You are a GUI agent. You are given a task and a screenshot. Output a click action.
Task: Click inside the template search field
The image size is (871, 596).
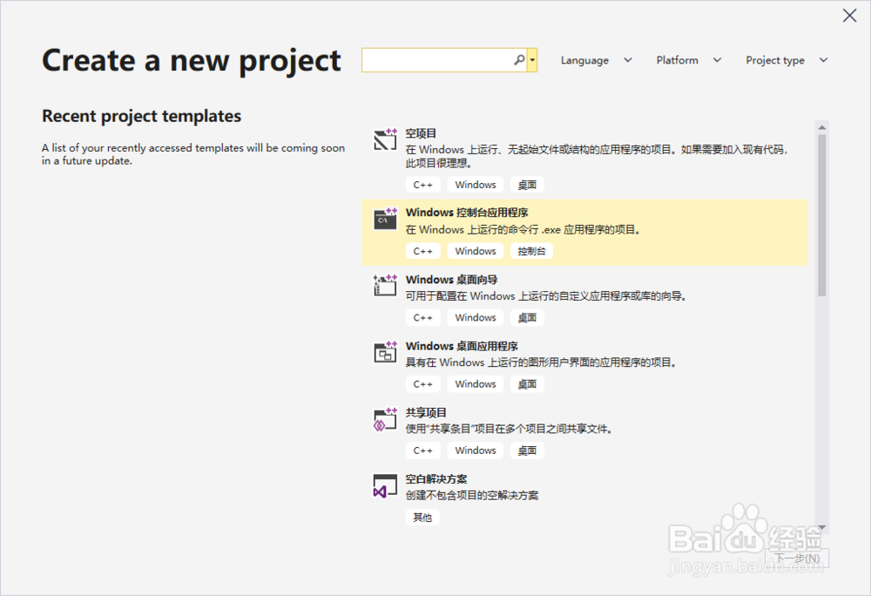(x=435, y=60)
